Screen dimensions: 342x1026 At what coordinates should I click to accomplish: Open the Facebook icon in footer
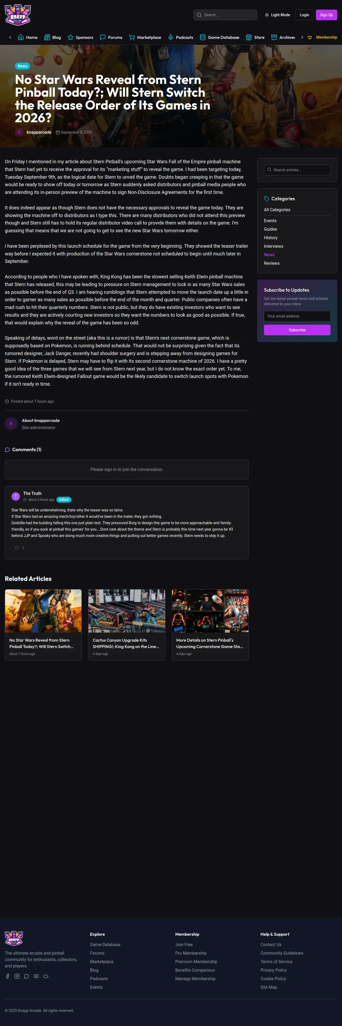pyautogui.click(x=7, y=976)
